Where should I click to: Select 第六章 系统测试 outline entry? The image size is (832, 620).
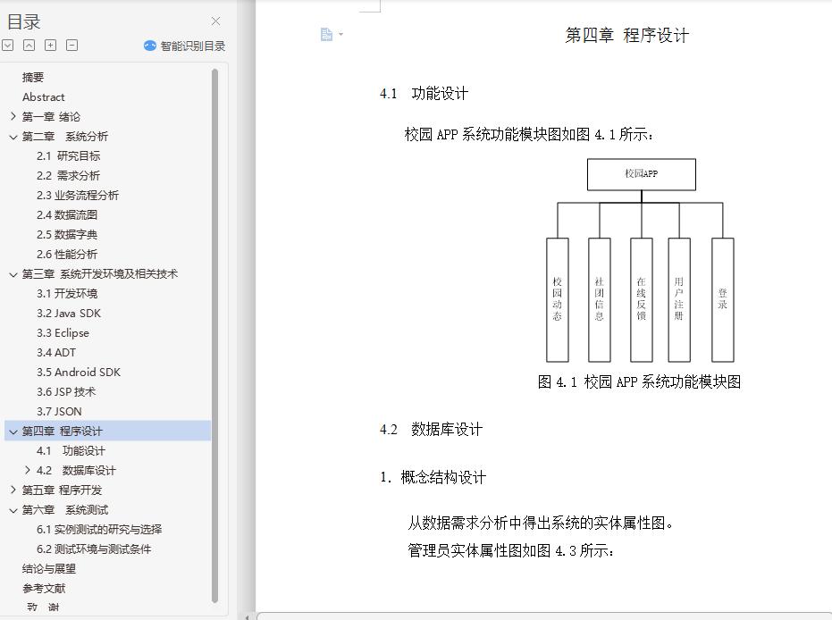click(64, 510)
